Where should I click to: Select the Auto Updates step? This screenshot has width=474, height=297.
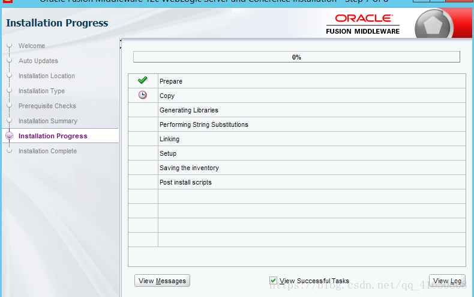pyautogui.click(x=38, y=61)
